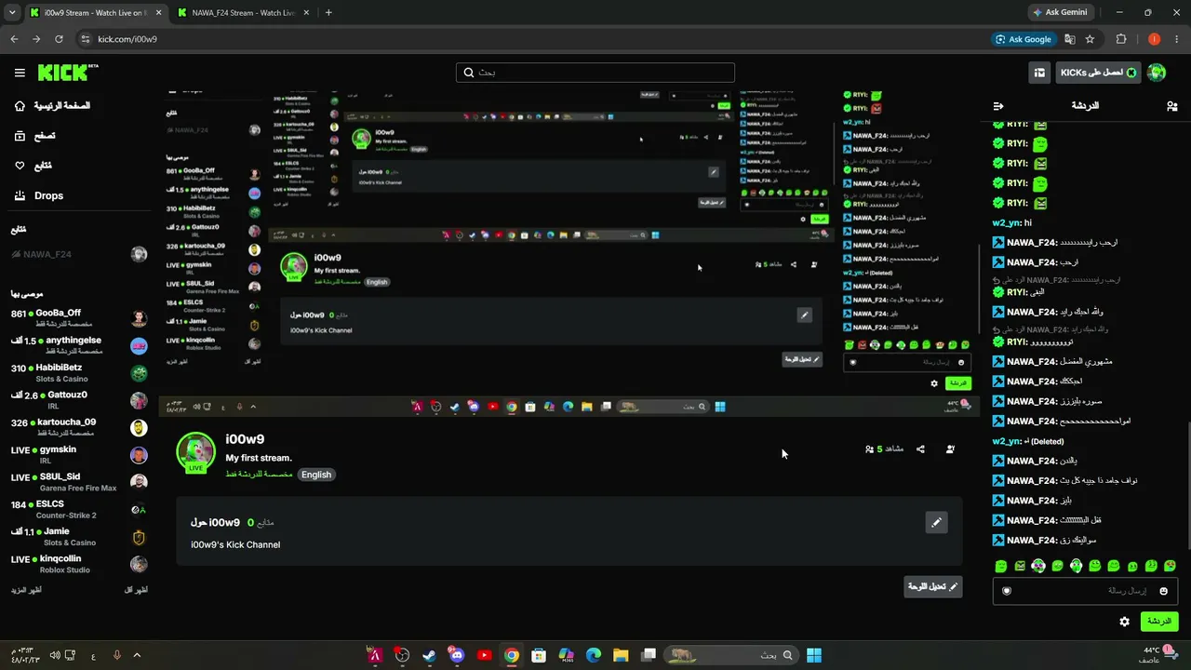Click the green chat send button
1191x670 pixels.
(1158, 621)
